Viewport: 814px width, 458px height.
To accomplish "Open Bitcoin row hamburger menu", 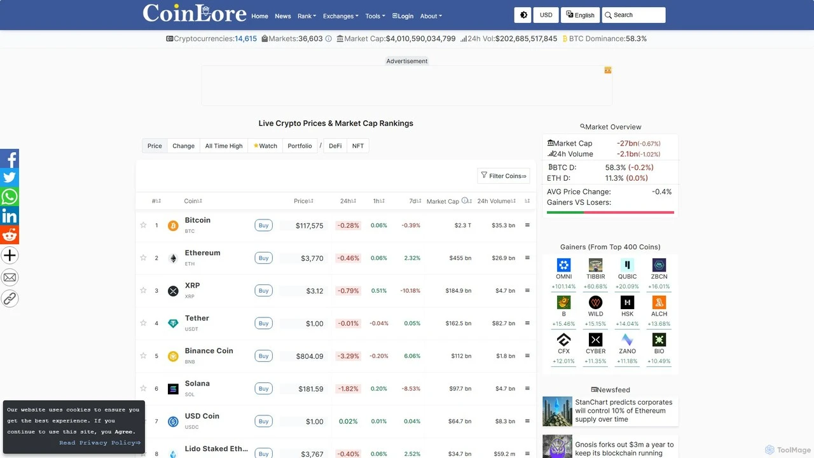I will pyautogui.click(x=527, y=225).
